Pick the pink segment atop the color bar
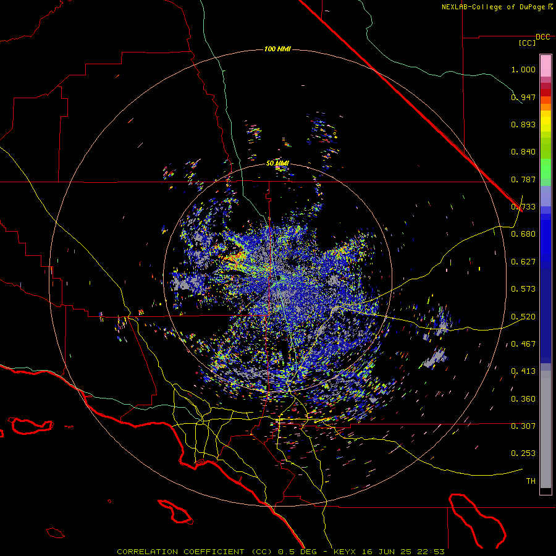The image size is (556, 556). pyautogui.click(x=545, y=65)
